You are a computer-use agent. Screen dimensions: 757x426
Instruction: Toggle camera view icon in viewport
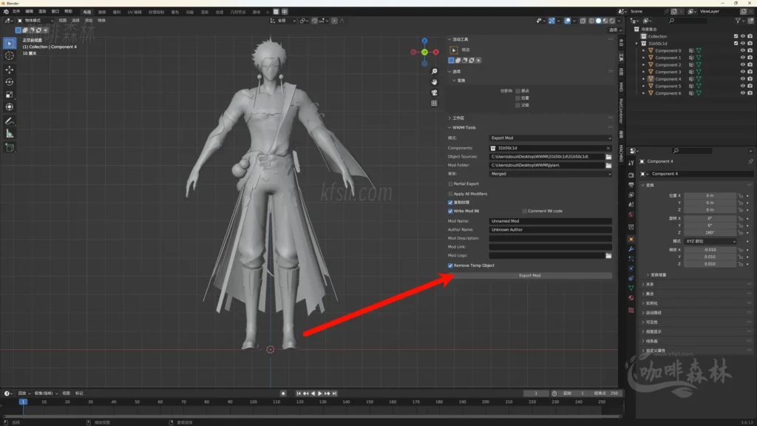tap(435, 92)
